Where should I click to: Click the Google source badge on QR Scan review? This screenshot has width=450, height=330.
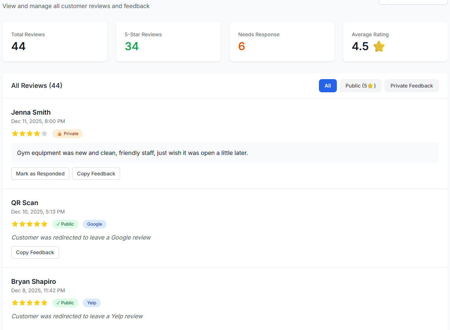94,224
